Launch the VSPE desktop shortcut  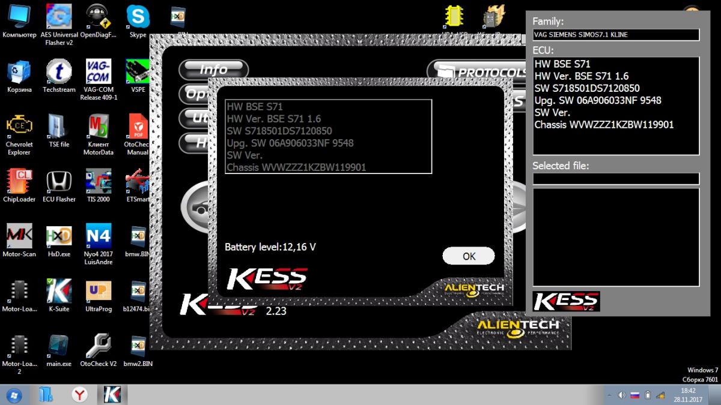136,76
